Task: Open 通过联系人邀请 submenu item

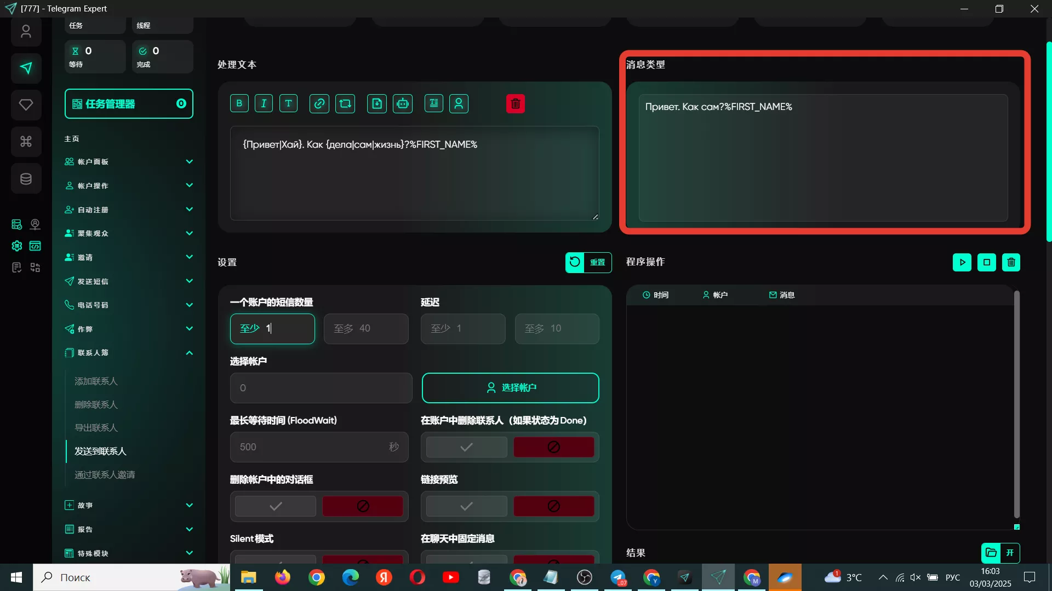Action: [x=105, y=475]
